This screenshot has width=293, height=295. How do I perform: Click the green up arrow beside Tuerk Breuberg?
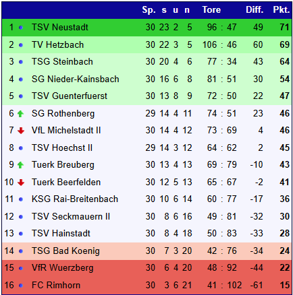[x=20, y=165]
